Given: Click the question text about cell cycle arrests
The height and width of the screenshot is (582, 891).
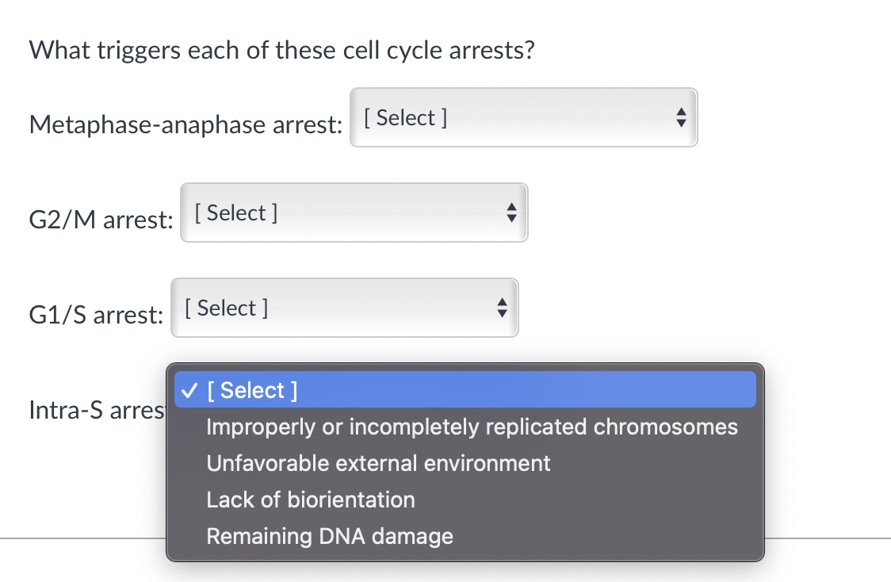Looking at the screenshot, I should [x=281, y=49].
